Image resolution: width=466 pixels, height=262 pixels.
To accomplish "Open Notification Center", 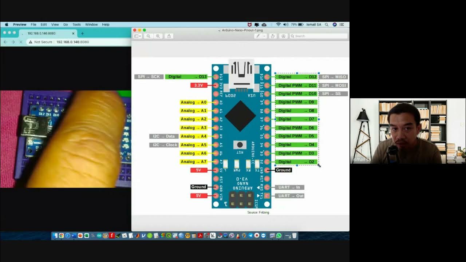I will click(342, 24).
